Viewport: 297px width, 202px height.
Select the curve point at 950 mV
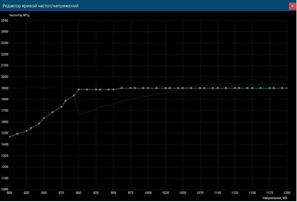click(113, 89)
